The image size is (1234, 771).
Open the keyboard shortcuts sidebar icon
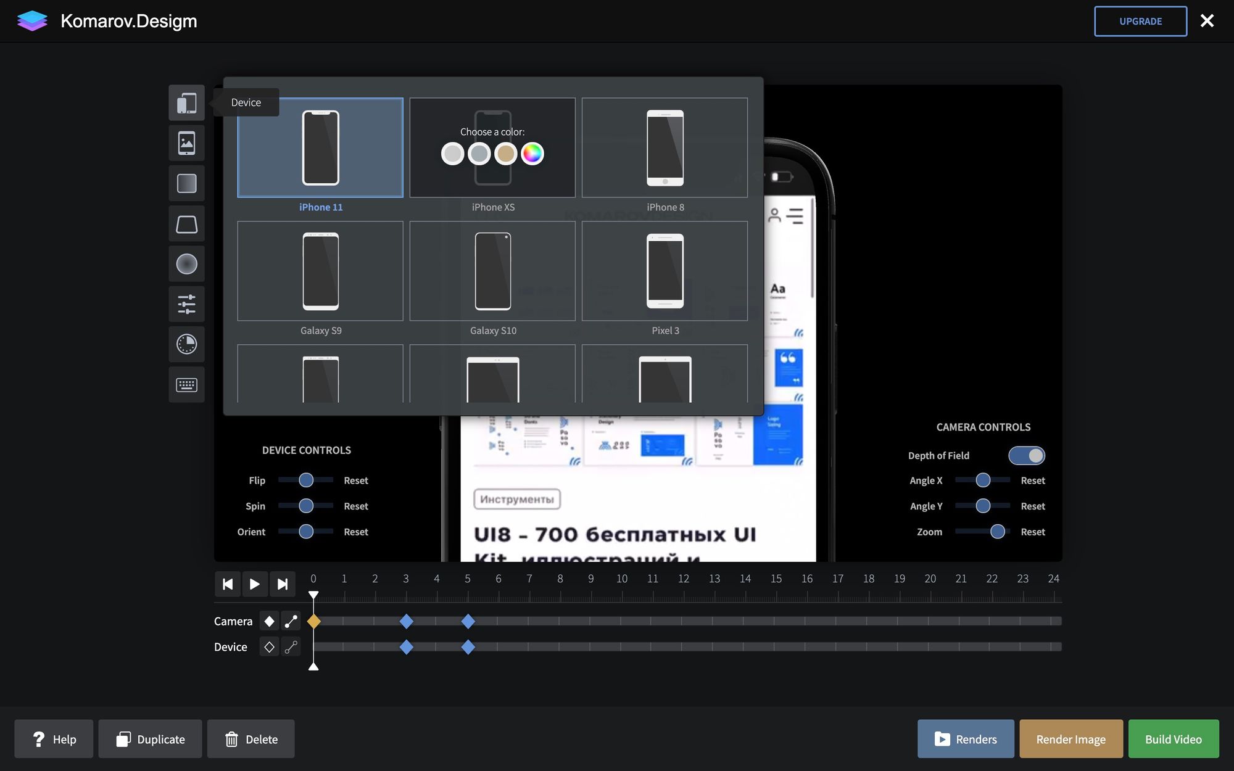point(186,385)
